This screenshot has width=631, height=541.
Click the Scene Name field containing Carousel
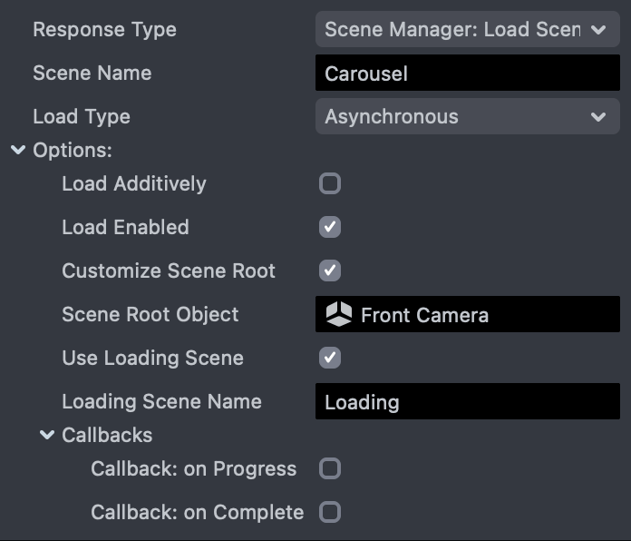pyautogui.click(x=467, y=74)
